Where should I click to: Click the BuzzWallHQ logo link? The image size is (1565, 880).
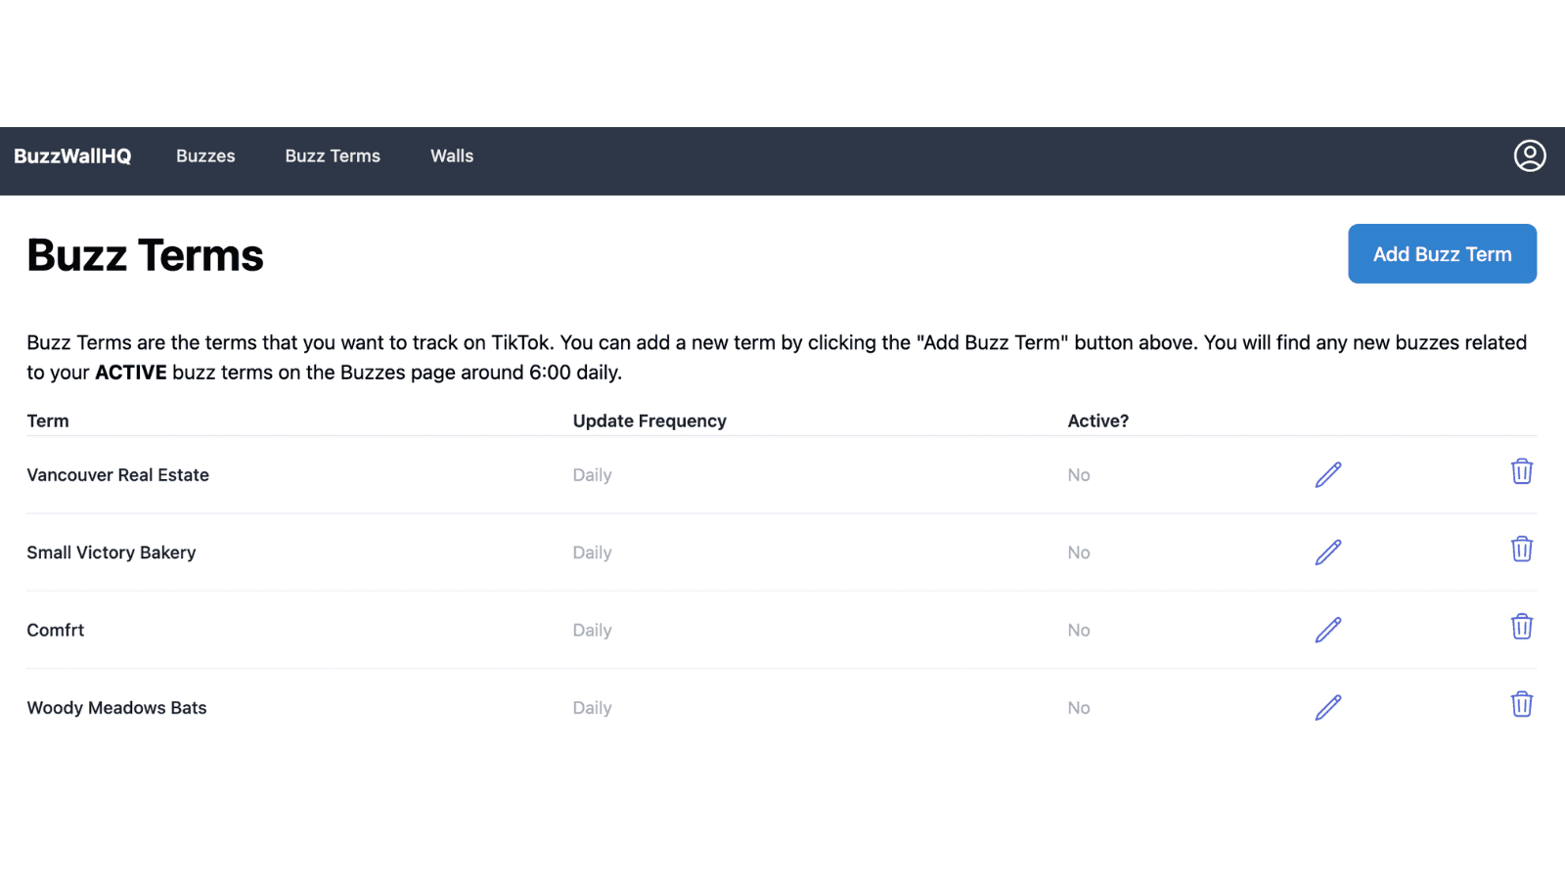(x=72, y=156)
